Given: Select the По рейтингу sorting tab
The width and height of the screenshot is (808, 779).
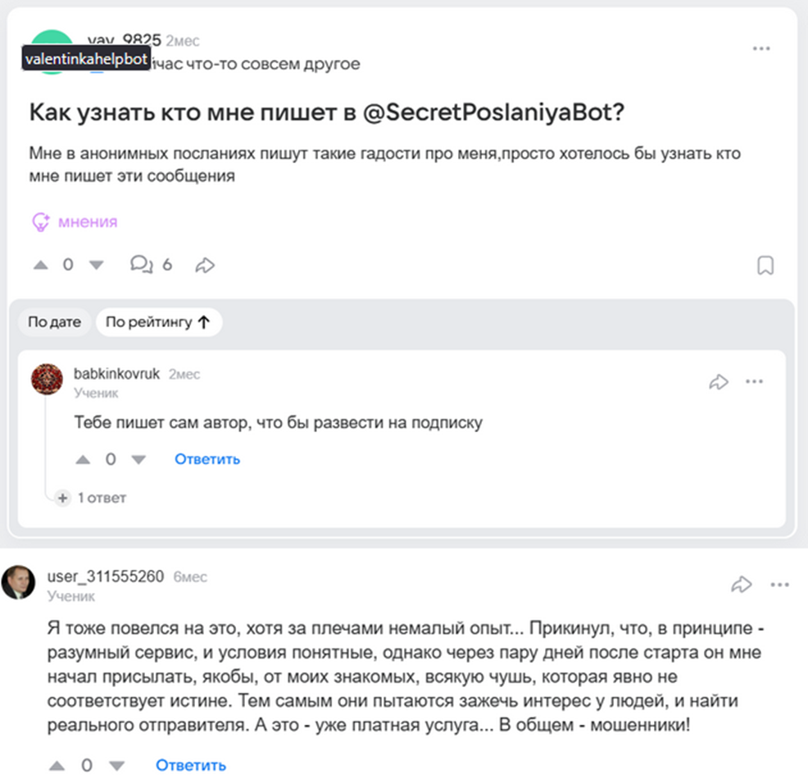Looking at the screenshot, I should point(158,322).
